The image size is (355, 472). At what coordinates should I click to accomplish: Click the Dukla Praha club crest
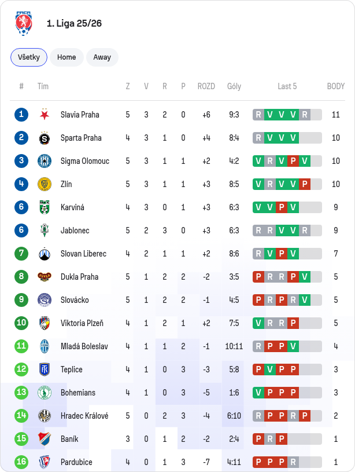point(45,277)
